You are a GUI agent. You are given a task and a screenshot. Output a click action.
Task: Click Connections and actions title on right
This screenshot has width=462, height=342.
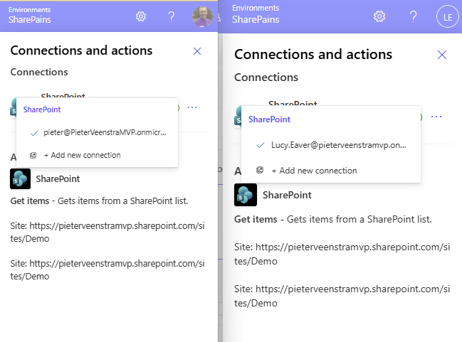(313, 55)
